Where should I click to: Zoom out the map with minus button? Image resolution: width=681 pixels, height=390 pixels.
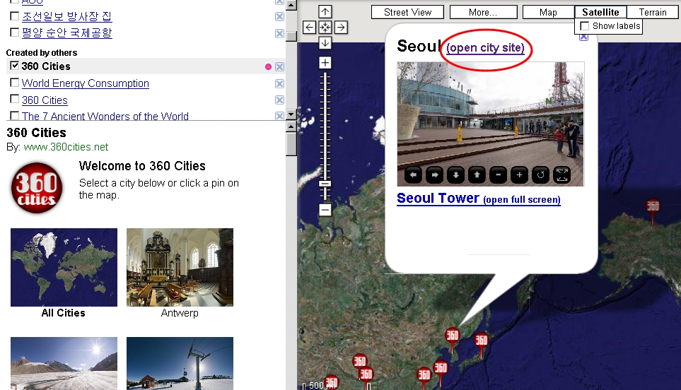pos(325,210)
